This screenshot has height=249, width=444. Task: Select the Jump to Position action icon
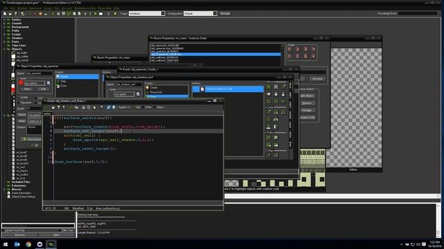268,112
